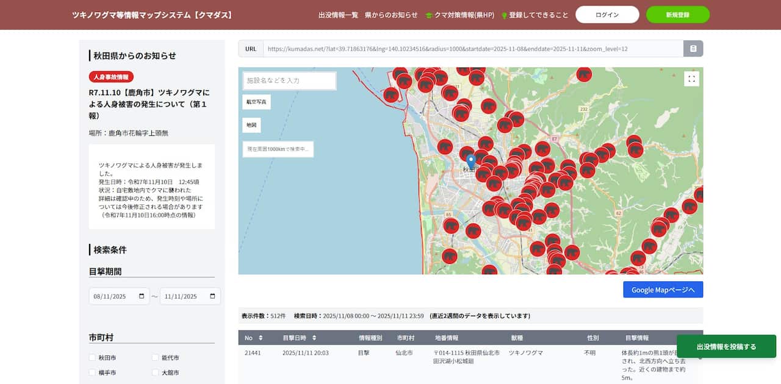Open the 出没情報一覧 menu item
This screenshot has height=384, width=781.
click(x=338, y=15)
